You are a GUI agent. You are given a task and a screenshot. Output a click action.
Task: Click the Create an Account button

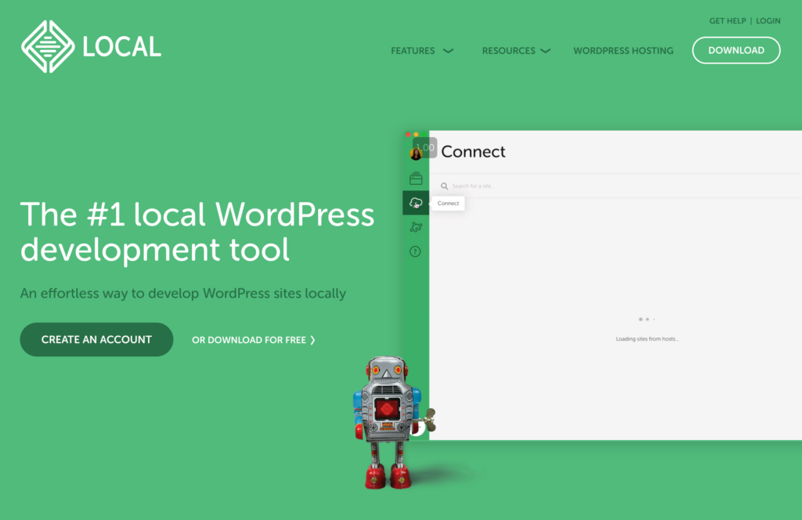tap(96, 340)
